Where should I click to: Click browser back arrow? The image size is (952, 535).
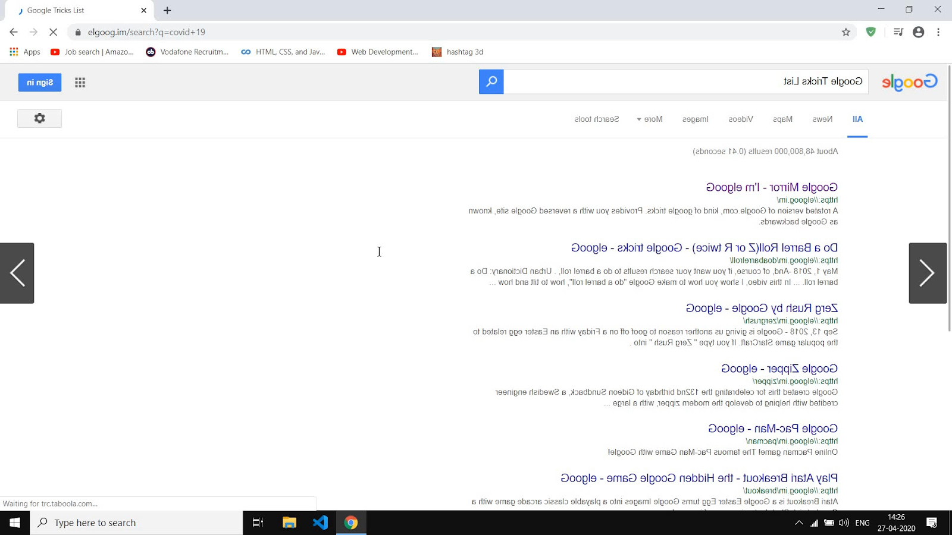point(14,32)
